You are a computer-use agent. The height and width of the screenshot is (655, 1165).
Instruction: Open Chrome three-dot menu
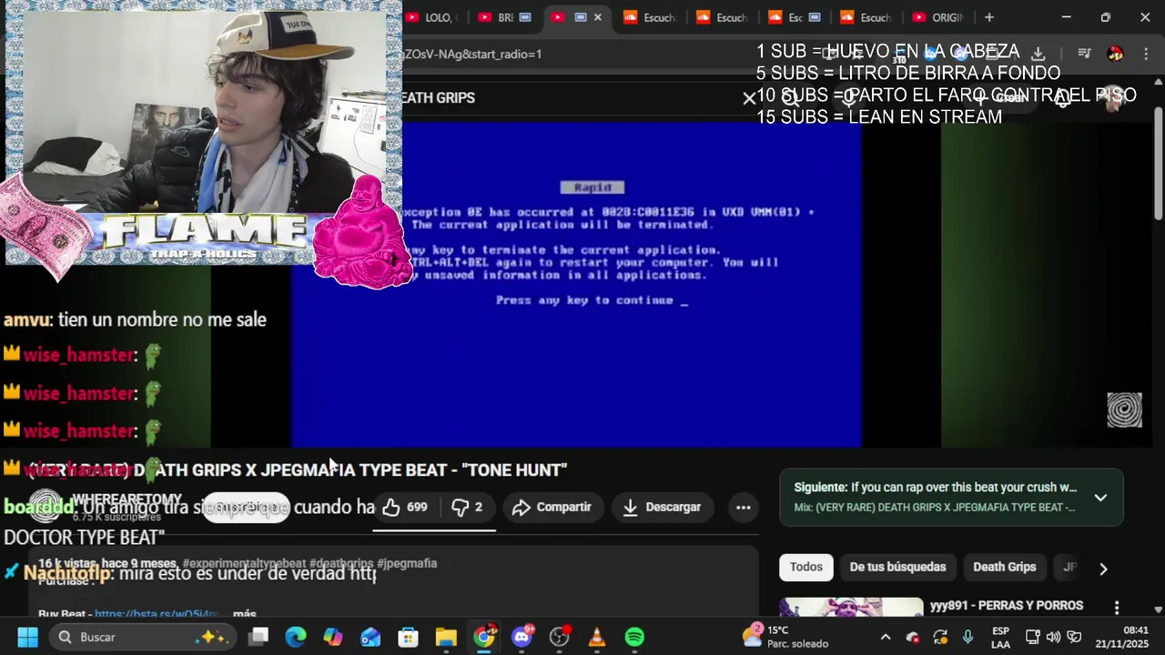point(1144,54)
